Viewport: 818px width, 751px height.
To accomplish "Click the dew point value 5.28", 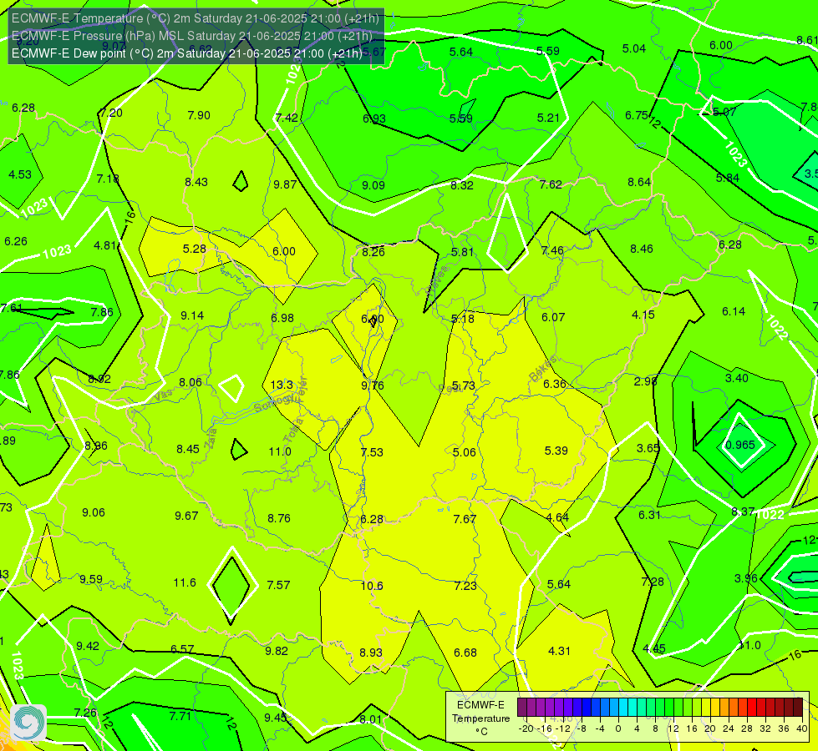I will 194,249.
